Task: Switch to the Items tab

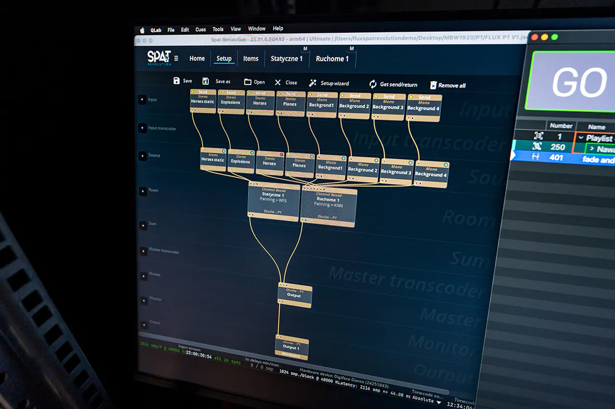Action: [x=250, y=59]
